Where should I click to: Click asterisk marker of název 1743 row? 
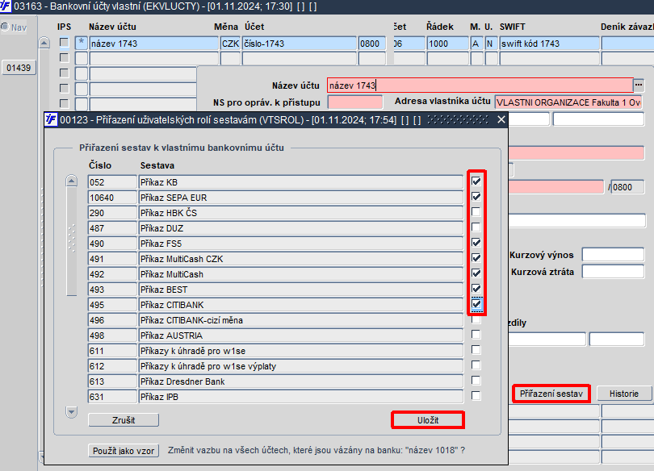coord(82,44)
